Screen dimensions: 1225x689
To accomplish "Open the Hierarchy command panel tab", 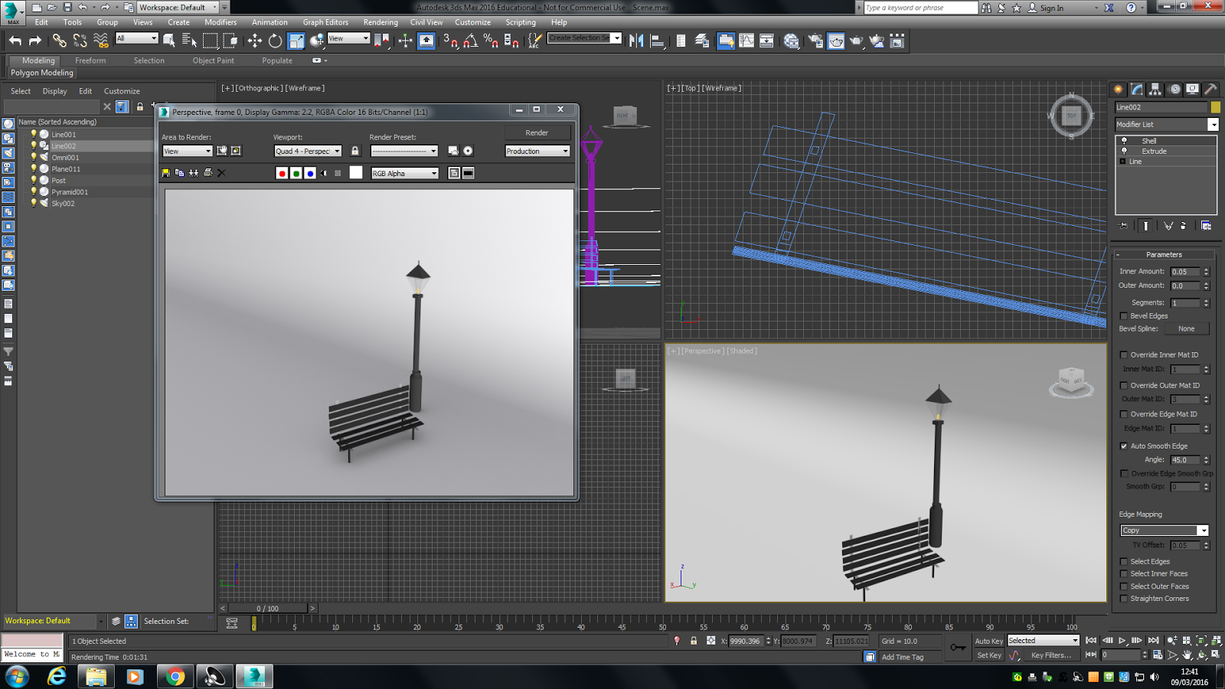I will click(x=1155, y=89).
